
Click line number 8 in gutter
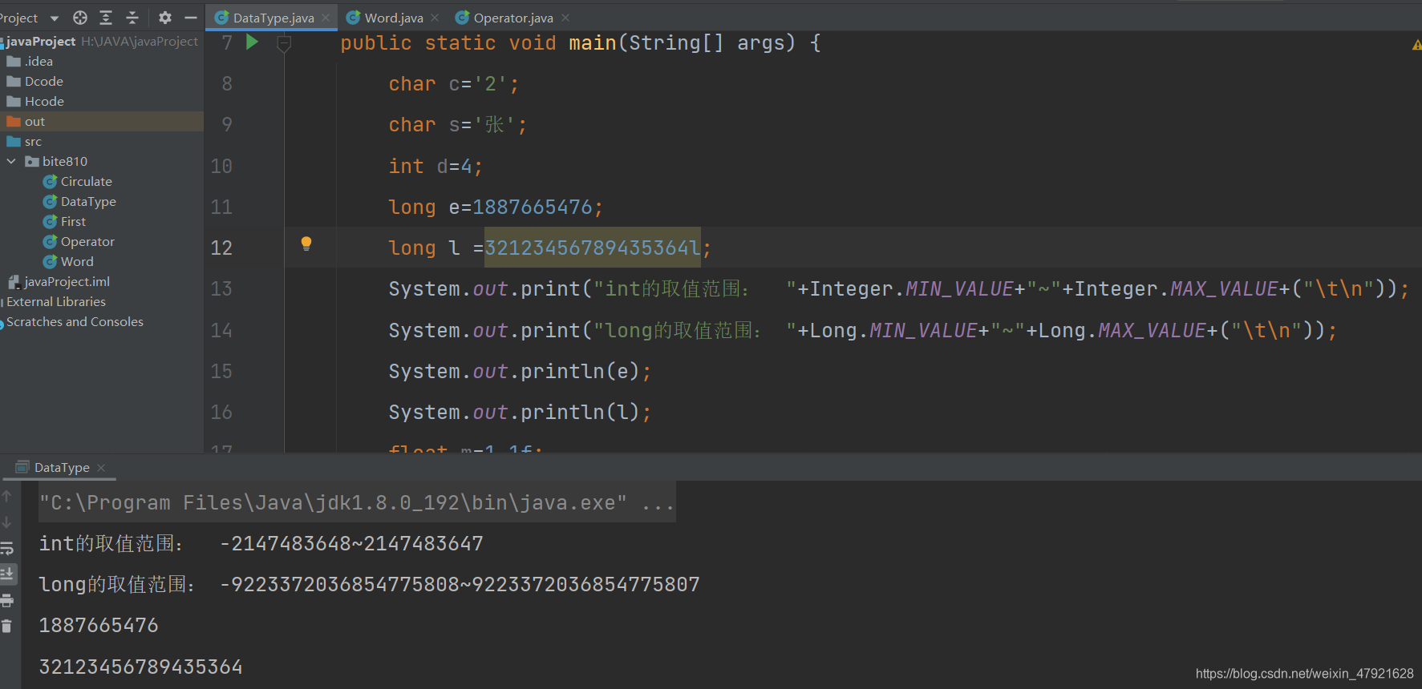tap(227, 84)
